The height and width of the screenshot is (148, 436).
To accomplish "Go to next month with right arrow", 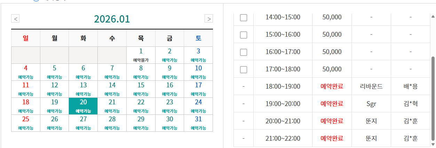I will pyautogui.click(x=208, y=19).
